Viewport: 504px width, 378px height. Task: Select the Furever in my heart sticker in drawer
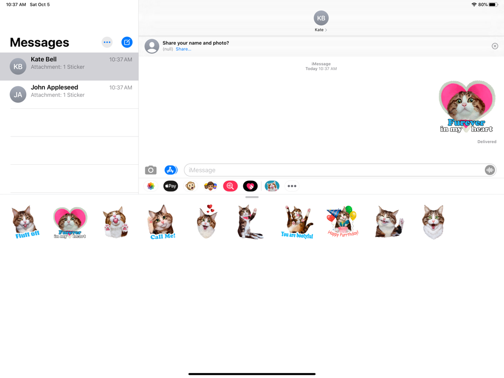[x=70, y=222]
